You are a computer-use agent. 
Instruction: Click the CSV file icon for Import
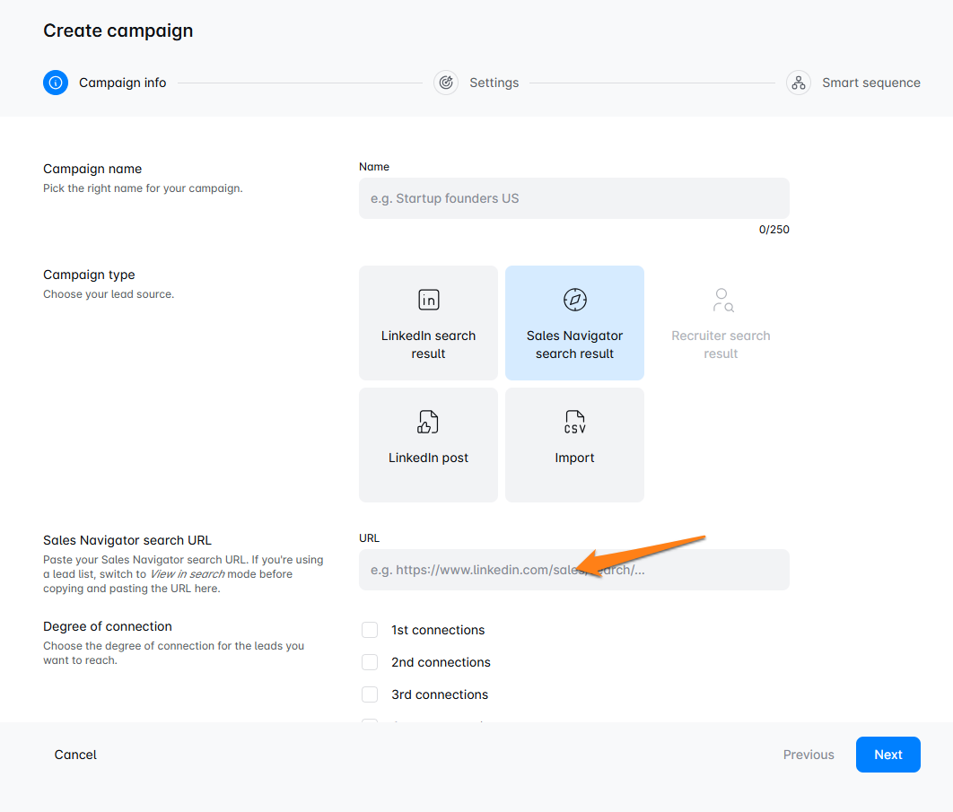click(x=574, y=422)
